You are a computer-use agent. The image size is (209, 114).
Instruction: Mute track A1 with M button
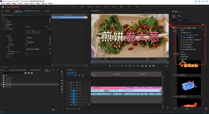[x=80, y=94]
